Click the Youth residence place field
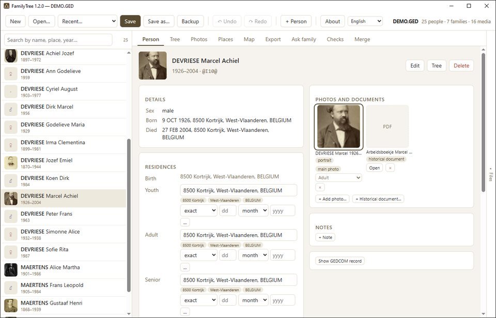 tap(239, 190)
